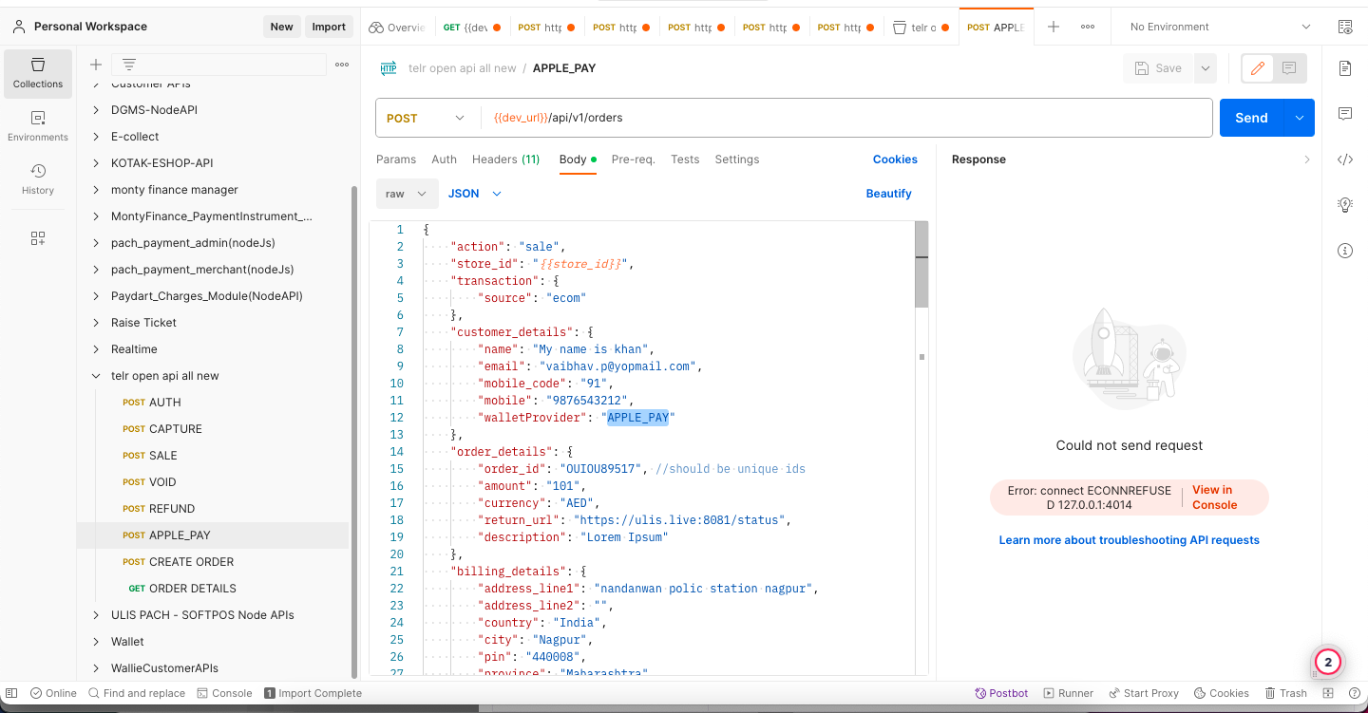Open the Console in the status bar
The image size is (1368, 713).
[x=224, y=693]
